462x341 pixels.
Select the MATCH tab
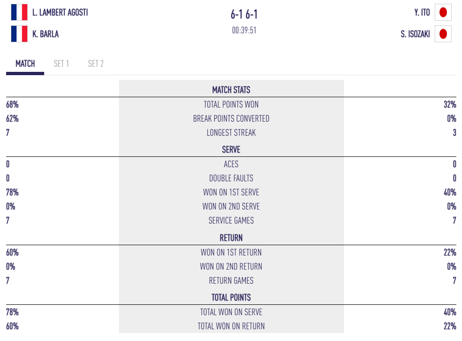point(25,64)
